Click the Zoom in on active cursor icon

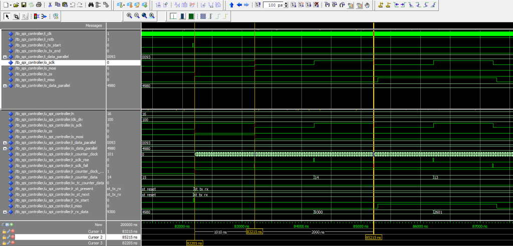[x=151, y=15]
